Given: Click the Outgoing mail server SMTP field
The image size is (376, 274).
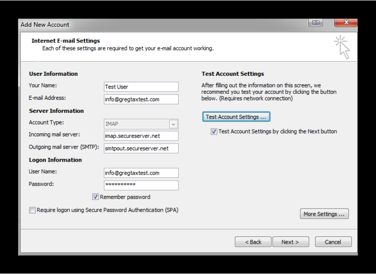Looking at the screenshot, I should click(141, 149).
